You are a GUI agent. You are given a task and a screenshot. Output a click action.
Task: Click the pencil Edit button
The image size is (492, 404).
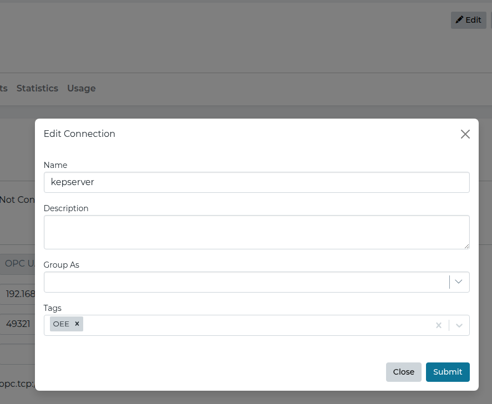[x=468, y=20]
